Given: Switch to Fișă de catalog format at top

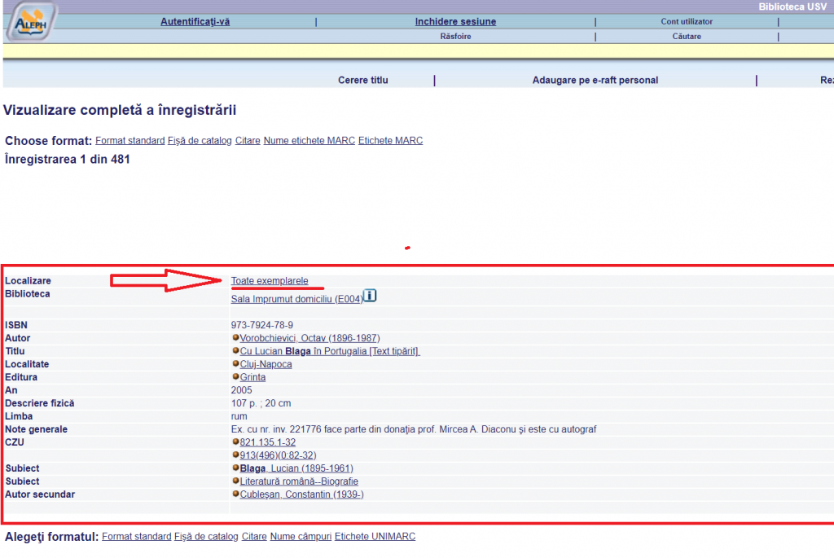Looking at the screenshot, I should pos(200,141).
